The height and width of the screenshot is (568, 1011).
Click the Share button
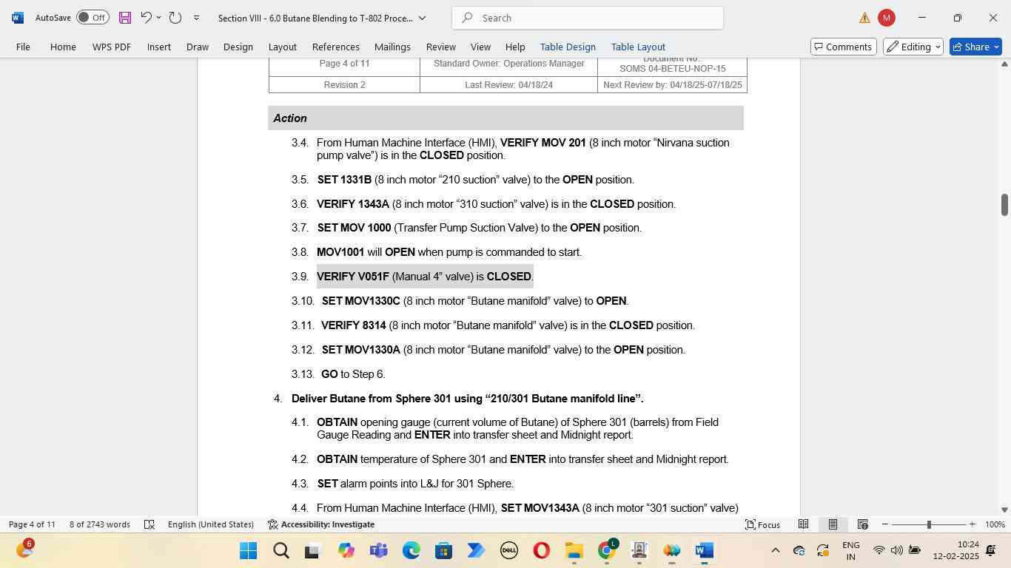click(x=975, y=47)
